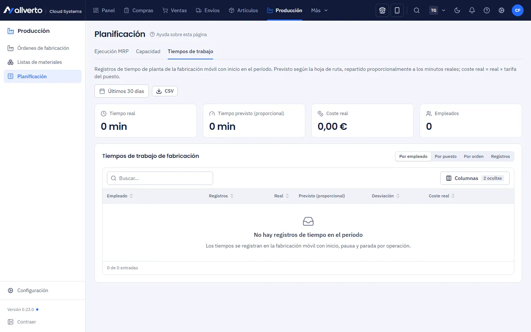The height and width of the screenshot is (332, 531).
Task: Click the Buscar search field
Action: [160, 178]
